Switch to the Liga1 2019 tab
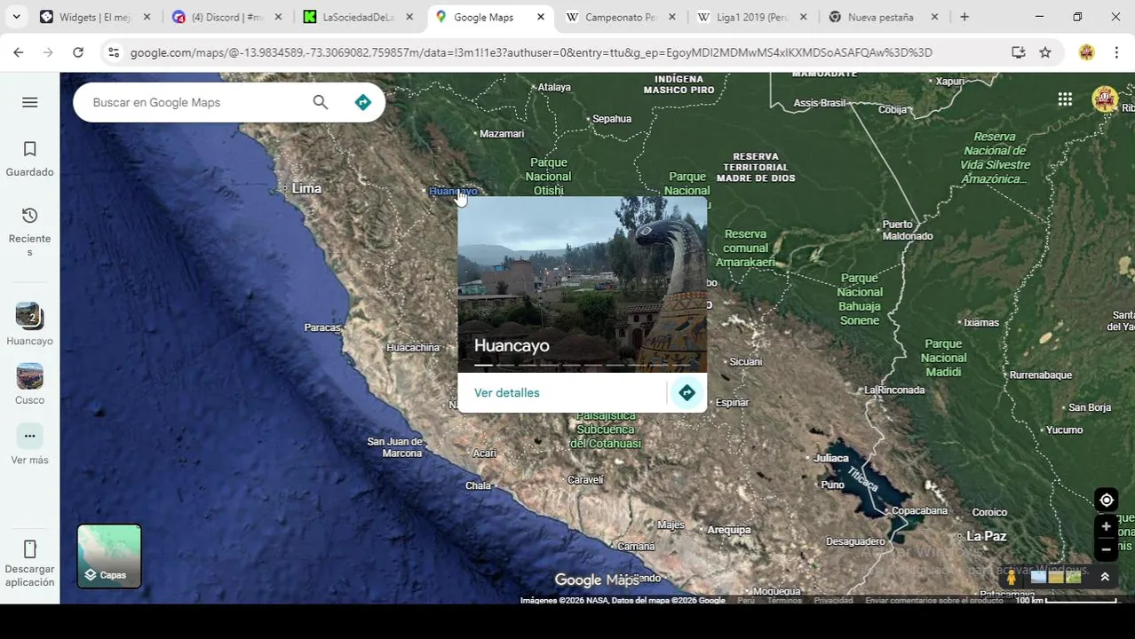This screenshot has height=639, width=1135. click(752, 17)
